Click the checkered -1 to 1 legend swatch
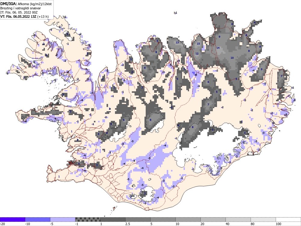Viewport: 301px width, 226px height. click(88, 219)
